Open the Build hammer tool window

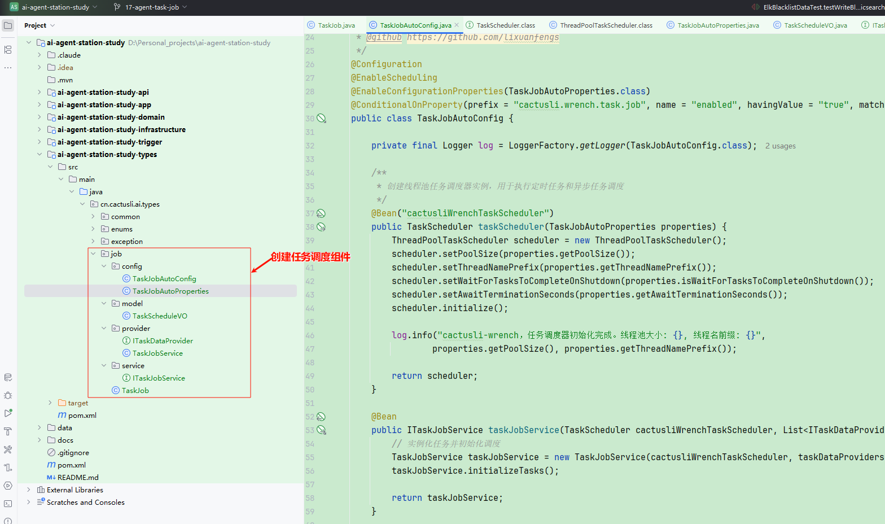click(8, 431)
